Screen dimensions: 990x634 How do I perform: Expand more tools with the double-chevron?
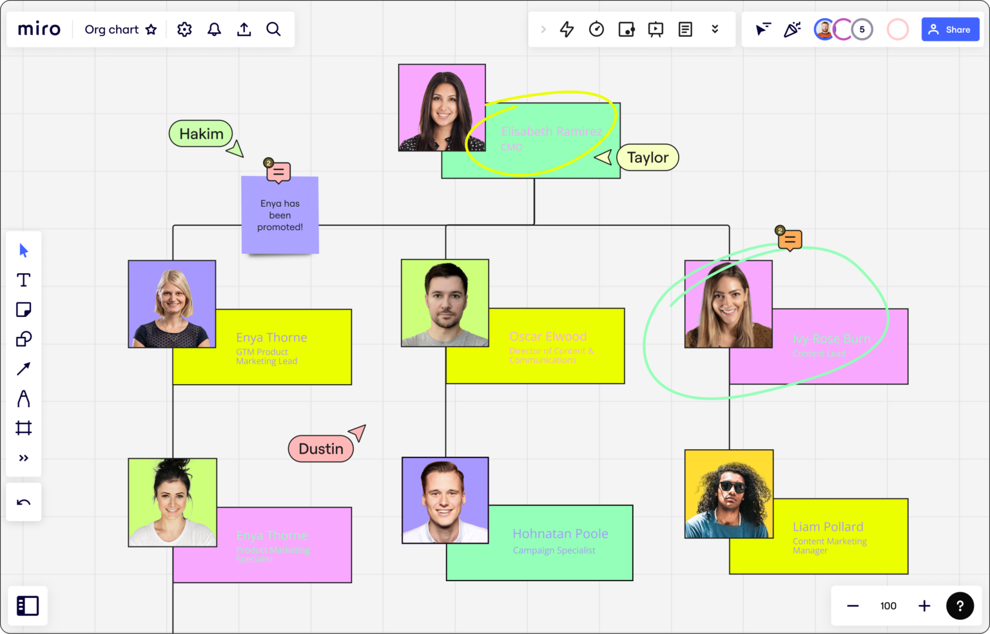tap(24, 457)
